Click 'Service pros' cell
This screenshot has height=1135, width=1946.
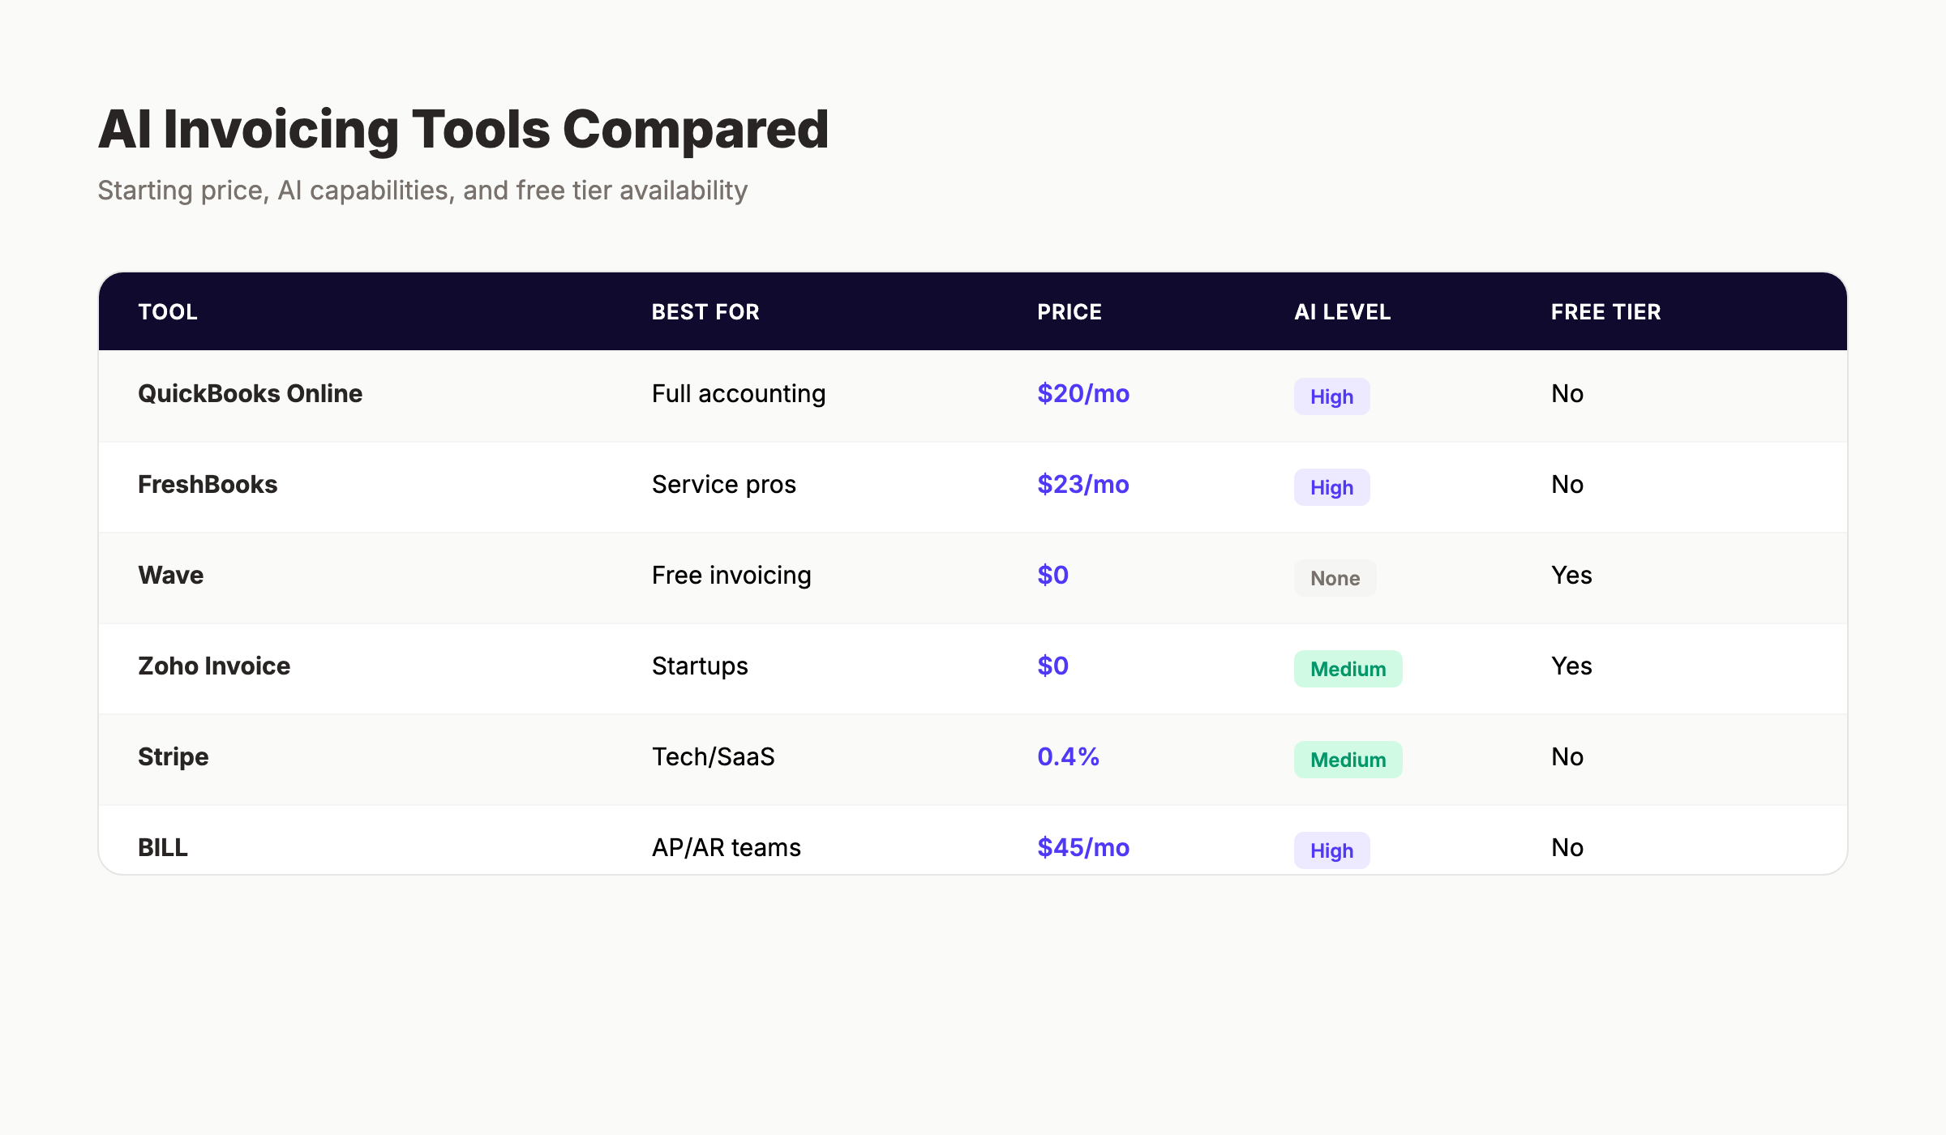tap(724, 485)
